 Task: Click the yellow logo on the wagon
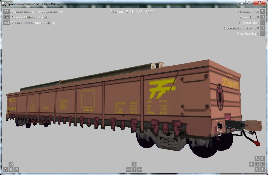[162, 88]
